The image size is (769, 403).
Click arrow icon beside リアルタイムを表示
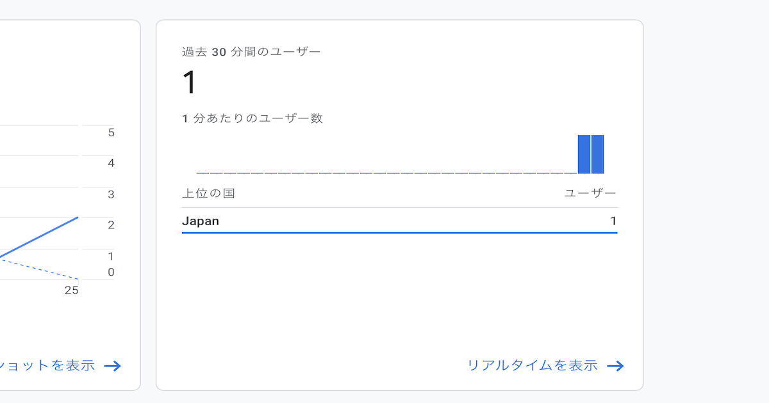(615, 366)
